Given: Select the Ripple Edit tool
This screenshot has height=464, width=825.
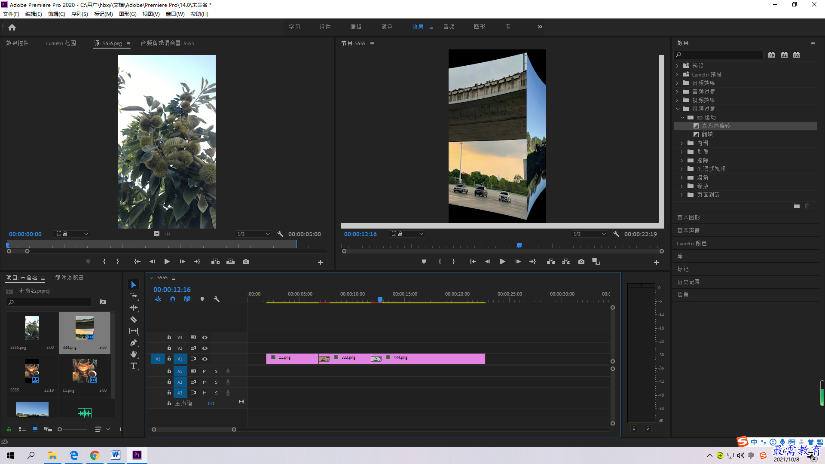Looking at the screenshot, I should (134, 308).
